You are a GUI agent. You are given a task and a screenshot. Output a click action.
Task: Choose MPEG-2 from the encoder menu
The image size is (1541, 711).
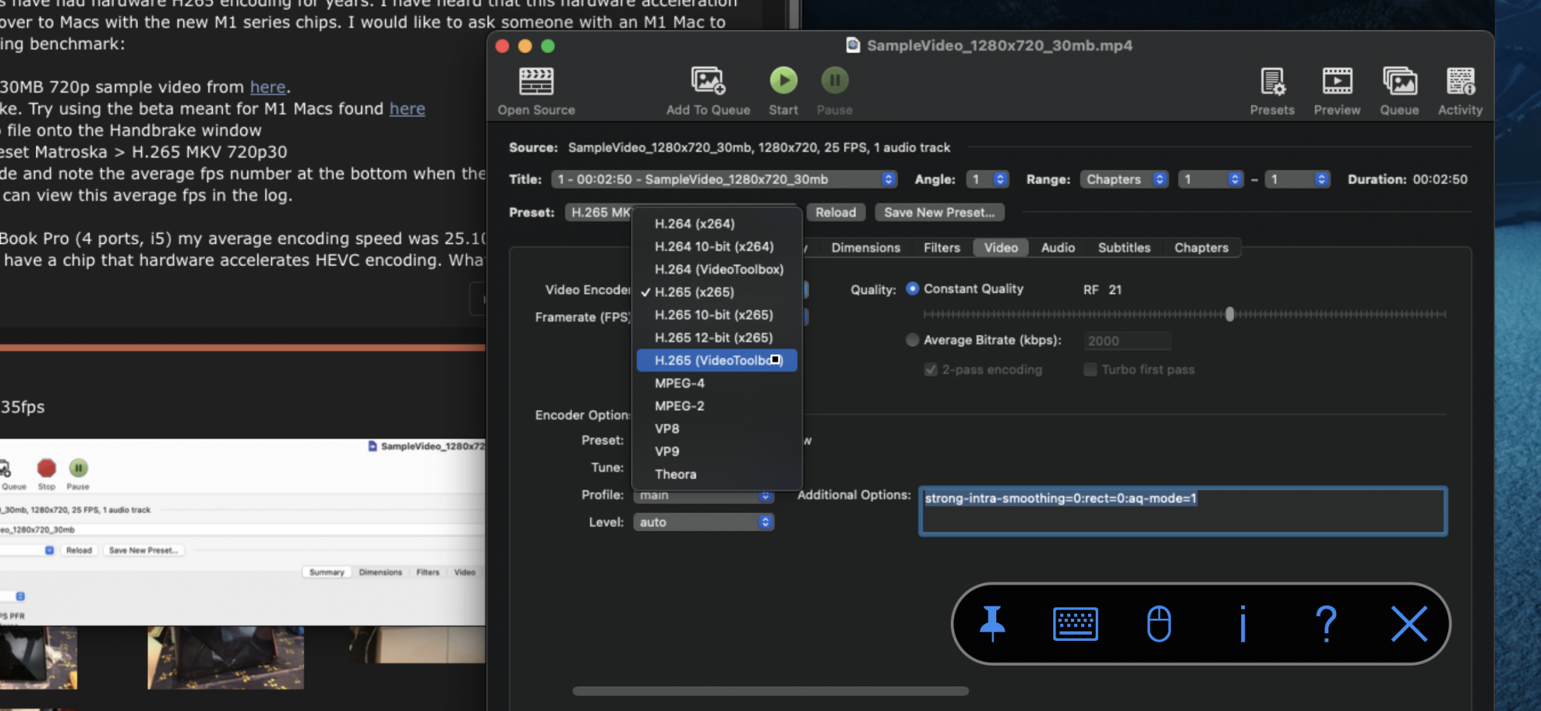pyautogui.click(x=717, y=406)
